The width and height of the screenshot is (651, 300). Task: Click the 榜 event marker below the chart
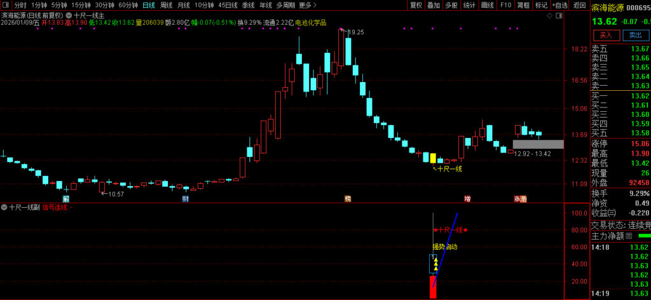(348, 199)
